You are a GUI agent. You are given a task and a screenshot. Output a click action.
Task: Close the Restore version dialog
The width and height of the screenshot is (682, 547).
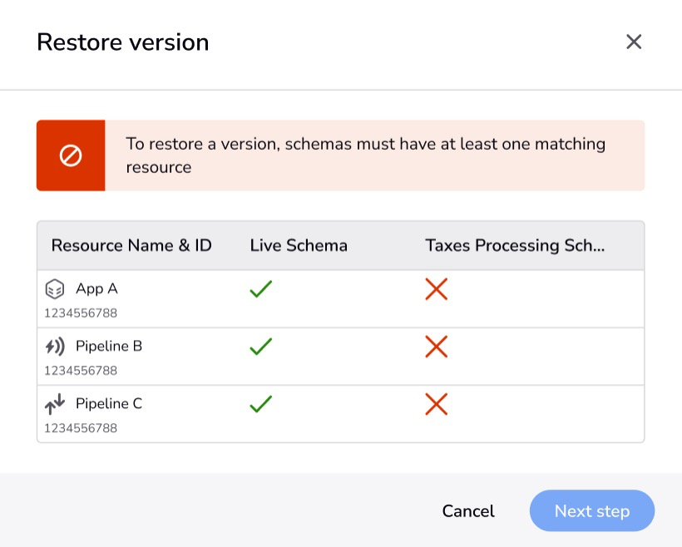coord(634,42)
